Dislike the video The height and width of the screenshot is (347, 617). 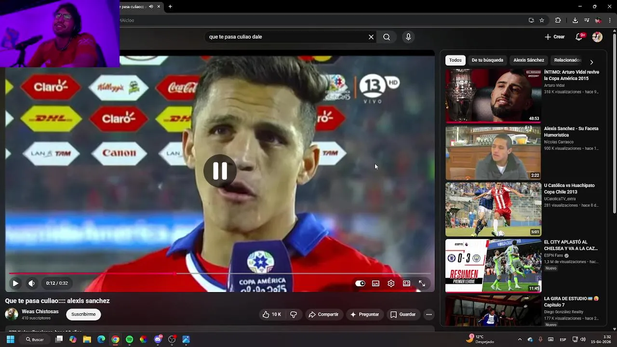pyautogui.click(x=294, y=314)
